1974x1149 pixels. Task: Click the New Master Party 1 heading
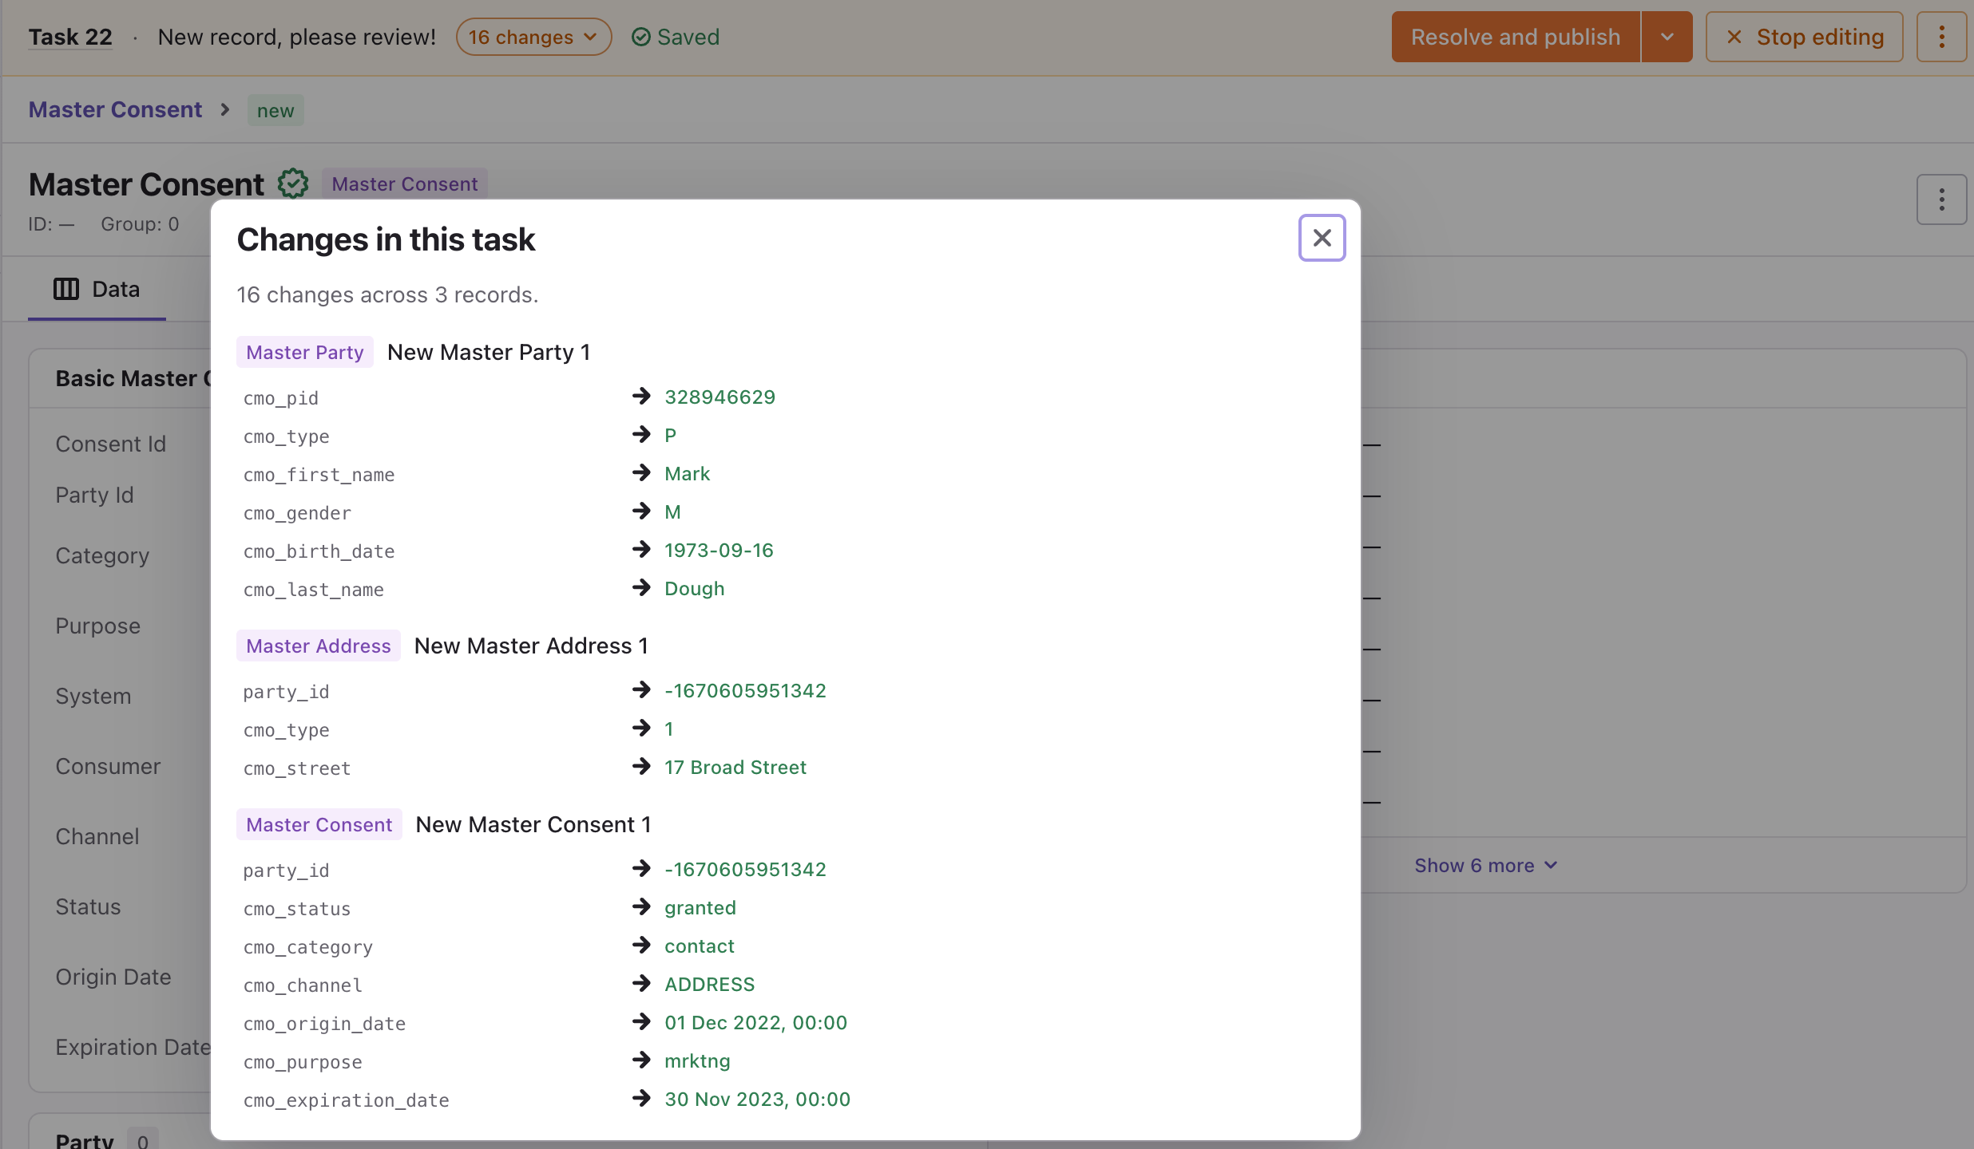(x=489, y=352)
